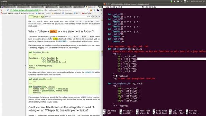The image size is (206, 116).
Task: Click the 'Cut Text' nano shortcut label
Action: pyautogui.click(x=177, y=111)
